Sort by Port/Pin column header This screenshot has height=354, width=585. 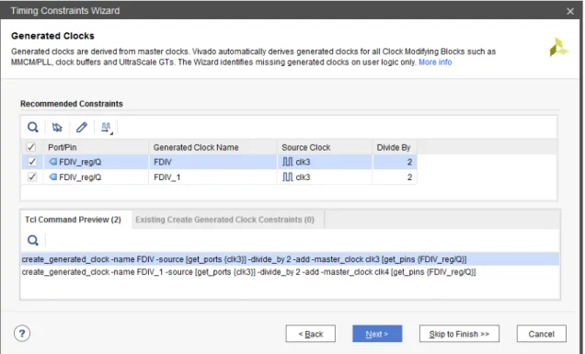pos(96,147)
